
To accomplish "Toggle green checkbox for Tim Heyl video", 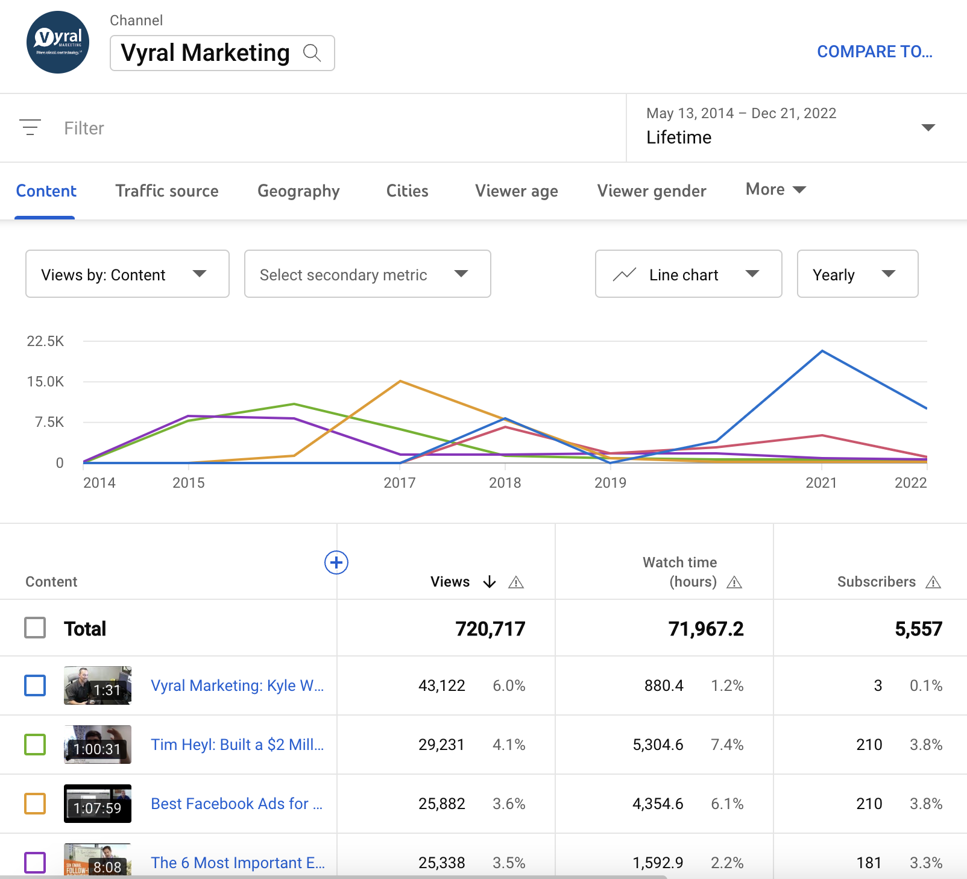I will click(35, 745).
